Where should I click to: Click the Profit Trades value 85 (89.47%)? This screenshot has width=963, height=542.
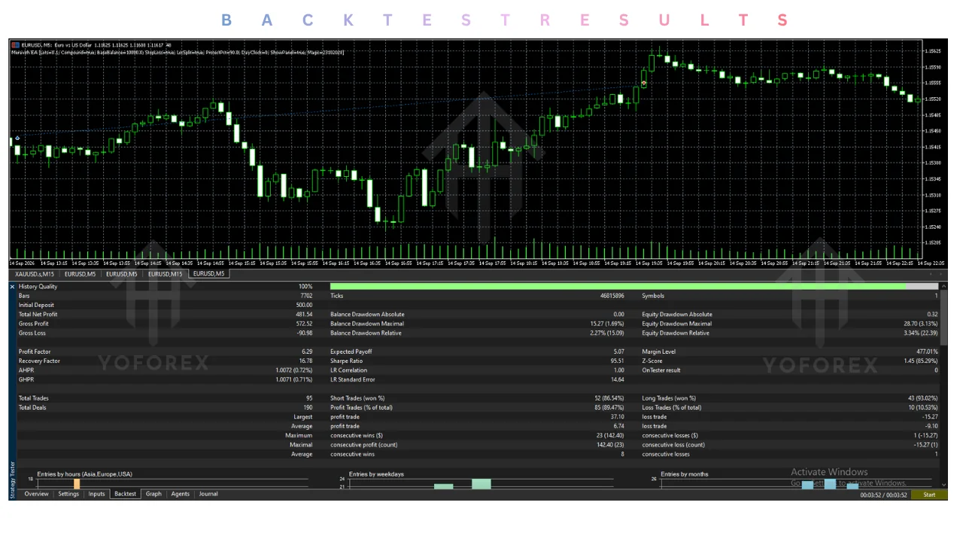tap(609, 407)
